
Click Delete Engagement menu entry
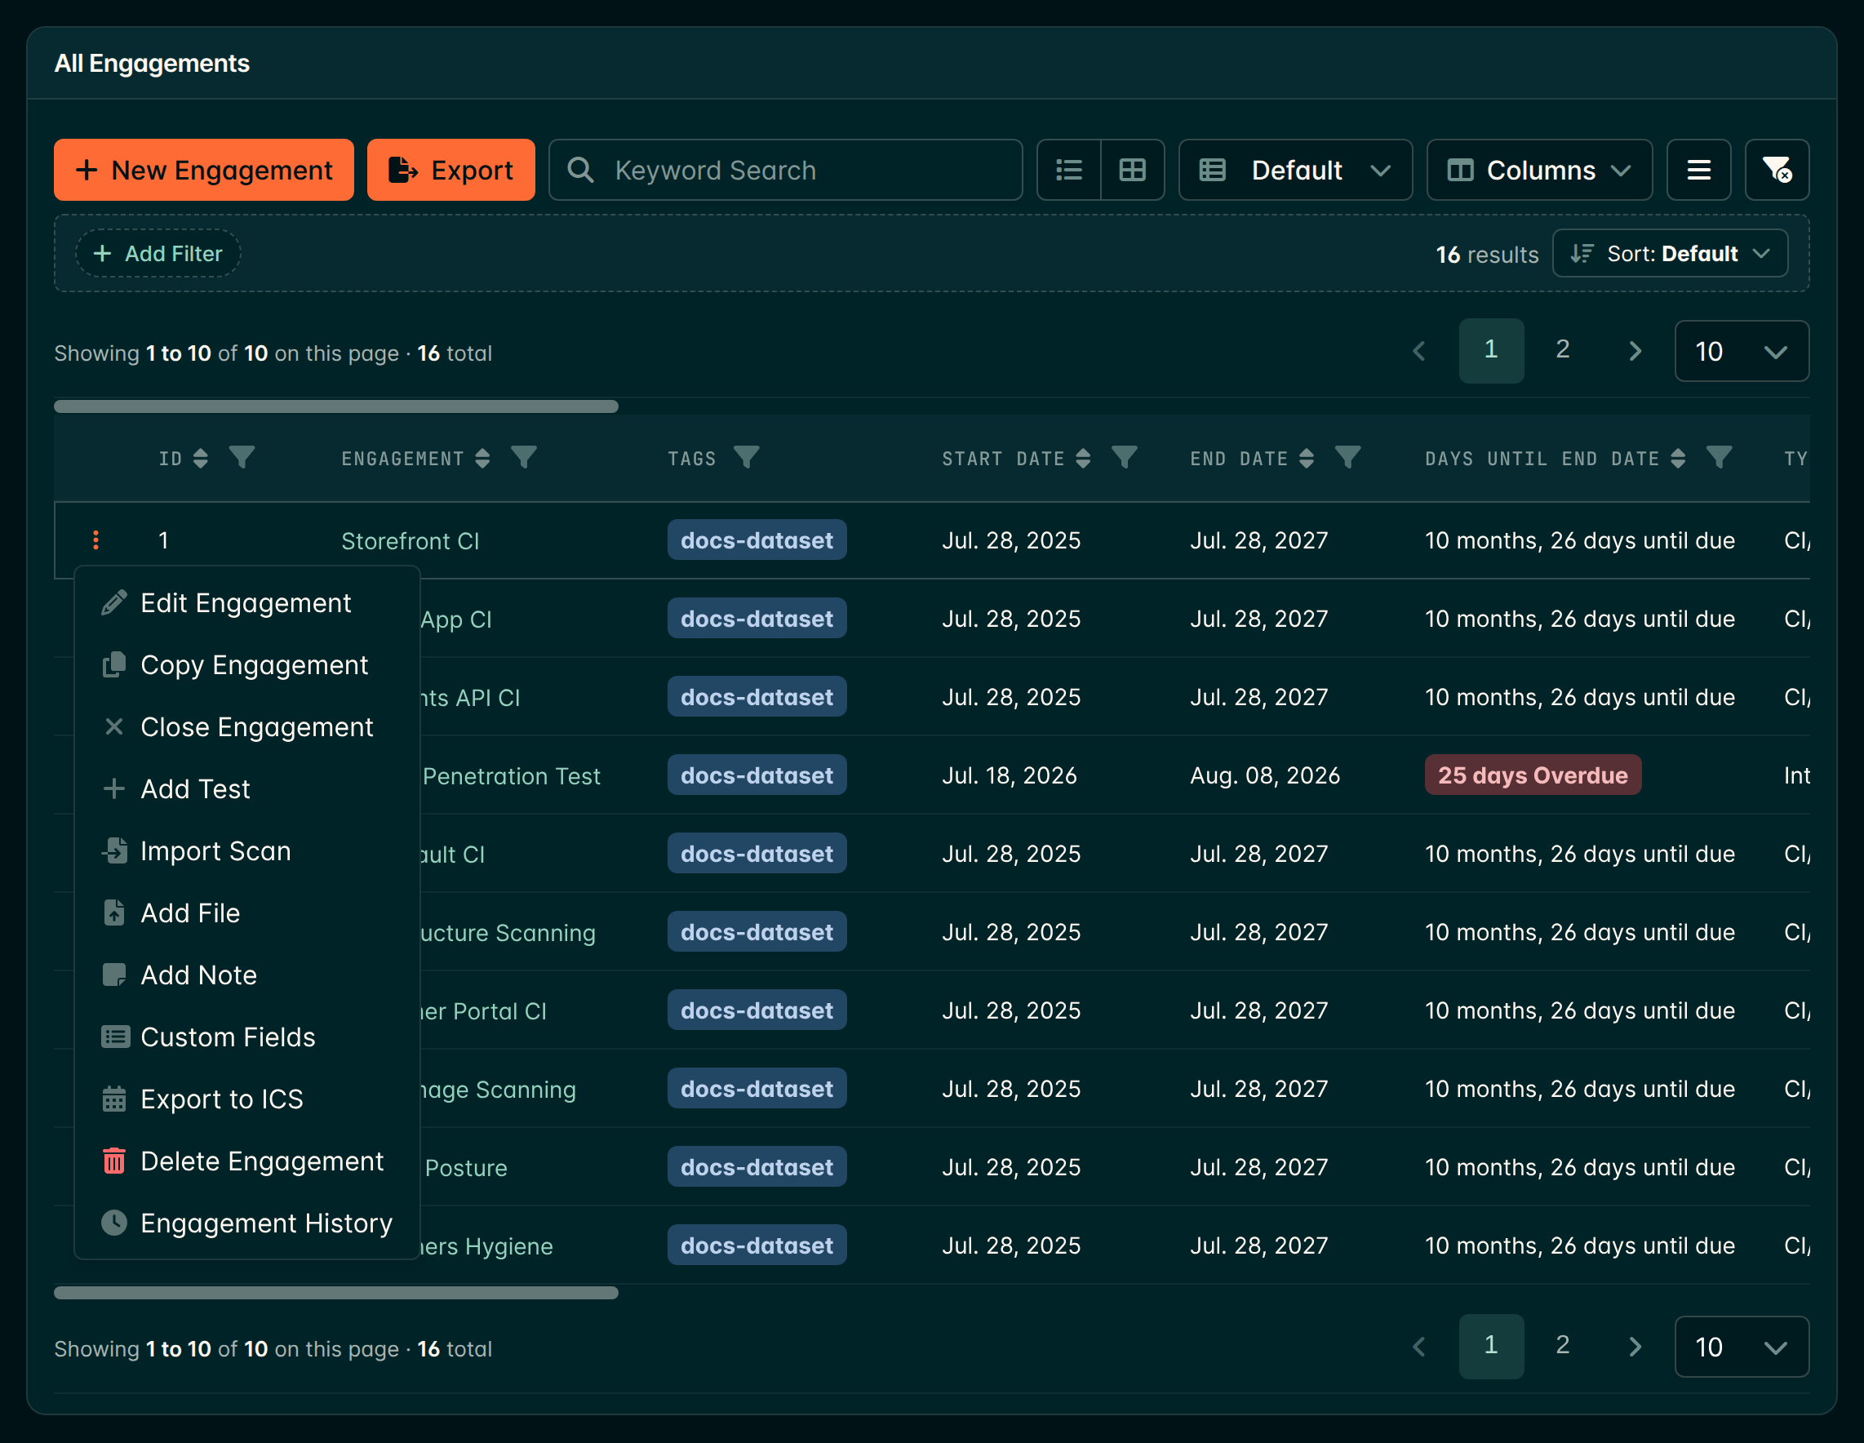(246, 1161)
